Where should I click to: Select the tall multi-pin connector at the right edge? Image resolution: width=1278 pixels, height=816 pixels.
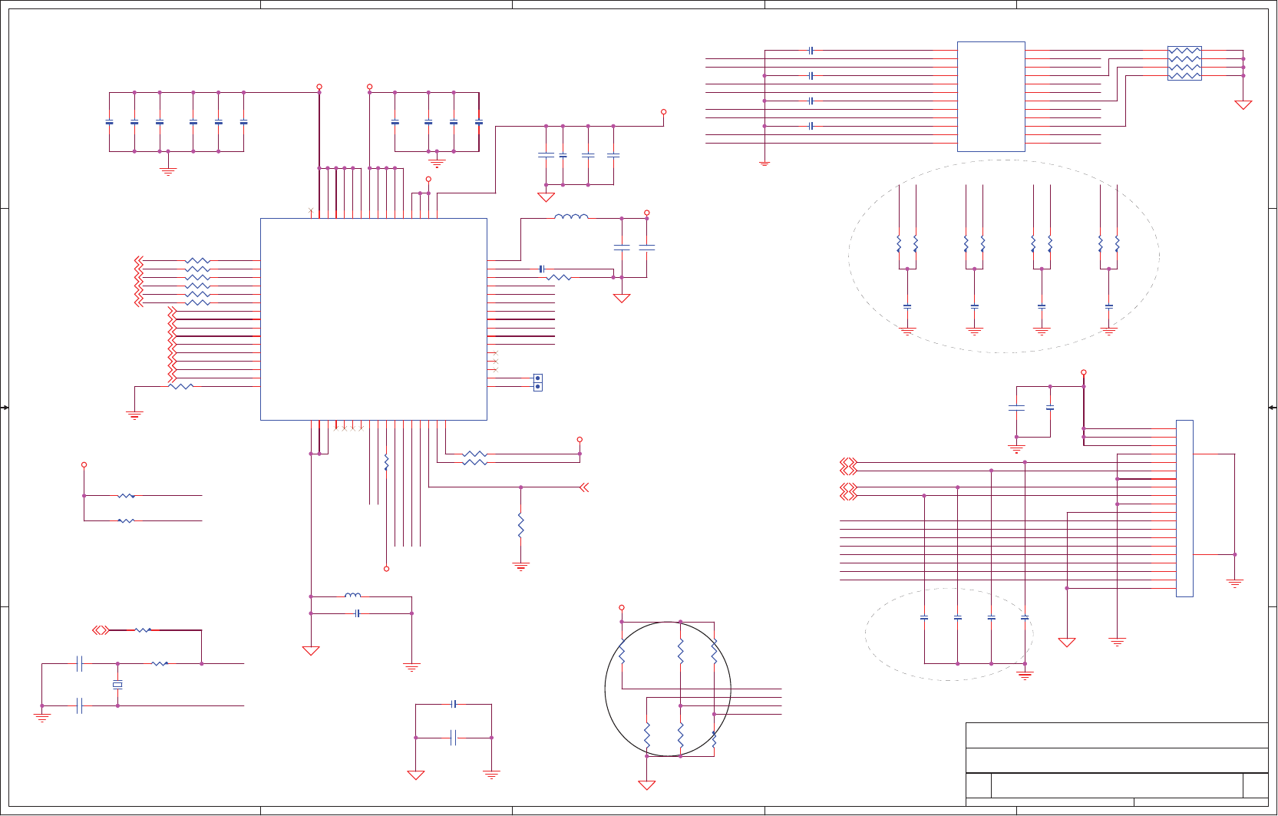1184,508
